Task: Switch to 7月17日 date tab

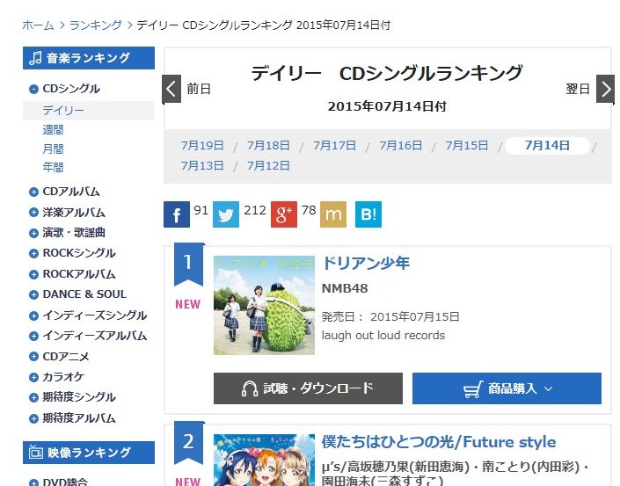Action: tap(334, 145)
